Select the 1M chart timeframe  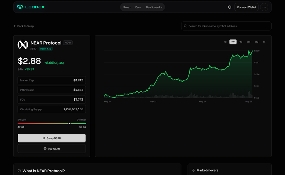pyautogui.click(x=241, y=42)
